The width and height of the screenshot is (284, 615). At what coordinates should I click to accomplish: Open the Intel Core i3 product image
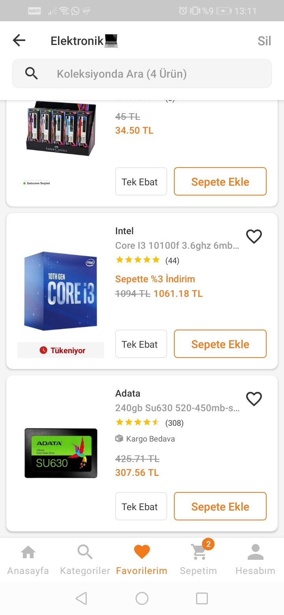(x=60, y=291)
